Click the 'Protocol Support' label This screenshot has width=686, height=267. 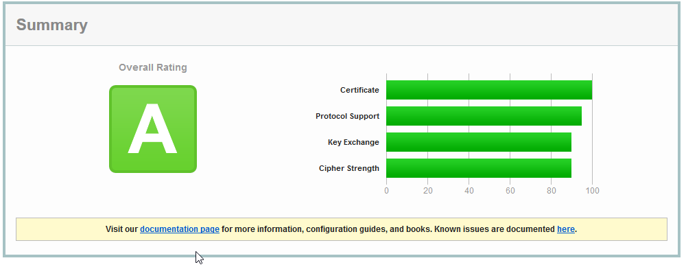pyautogui.click(x=347, y=117)
